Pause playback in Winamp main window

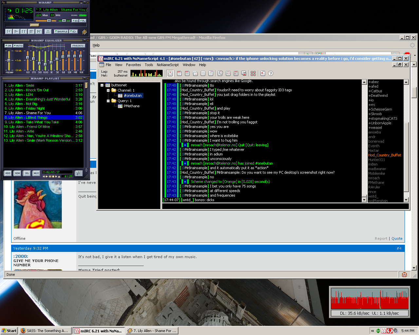click(24, 31)
